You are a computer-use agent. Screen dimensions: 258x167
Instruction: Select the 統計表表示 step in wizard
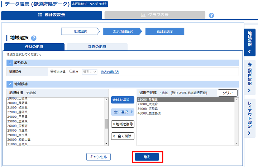(x=165, y=31)
